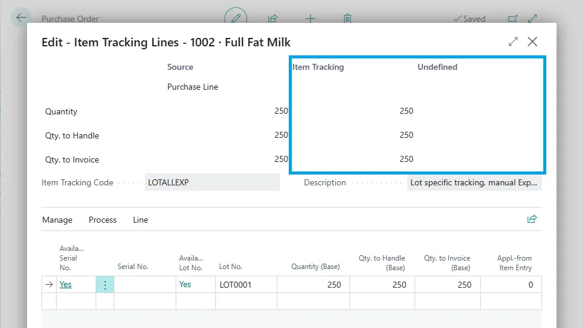This screenshot has height=328, width=583.
Task: Click the Appl.-from Item Entry cell showing 0
Action: point(511,285)
